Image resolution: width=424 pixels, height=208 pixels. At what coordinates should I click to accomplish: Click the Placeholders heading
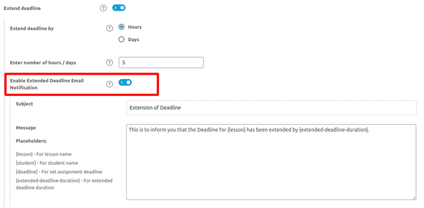(31, 141)
